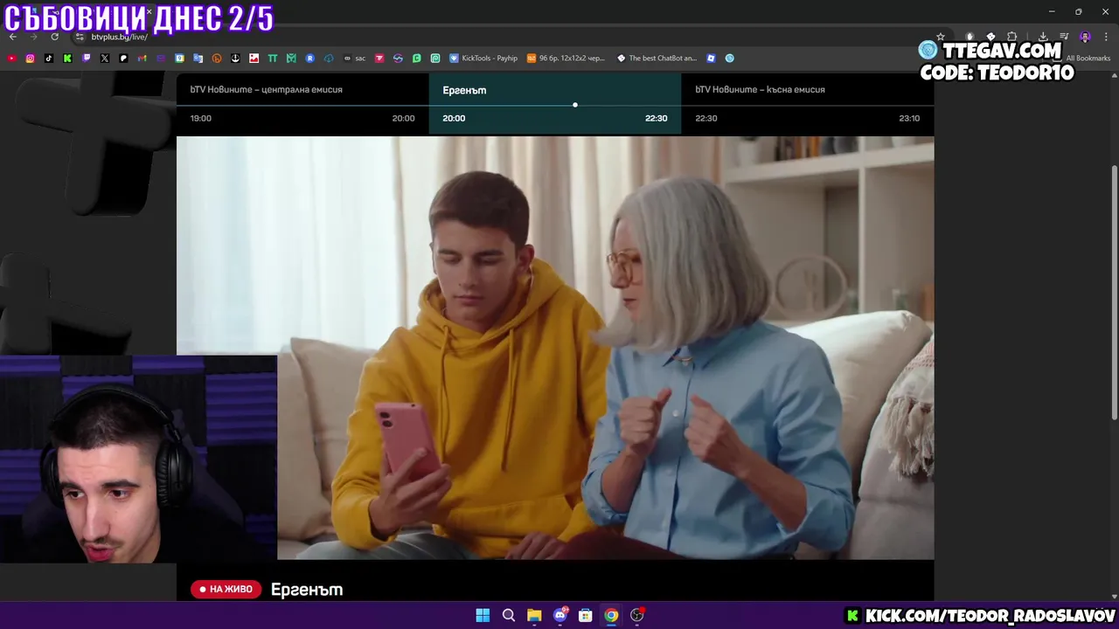Screen dimensions: 1119x629
Task: Open OBS Studio from the taskbar
Action: pyautogui.click(x=637, y=615)
